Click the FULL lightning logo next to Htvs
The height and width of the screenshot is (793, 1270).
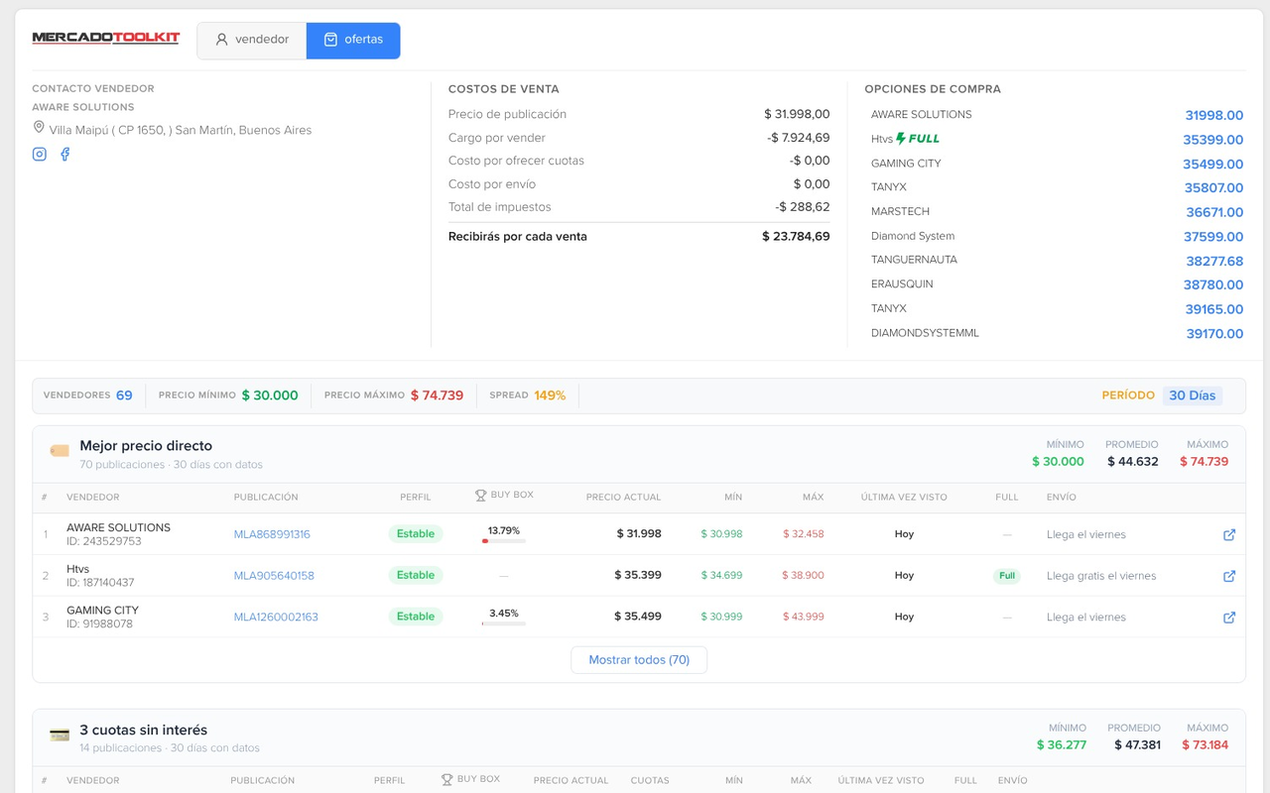point(918,139)
